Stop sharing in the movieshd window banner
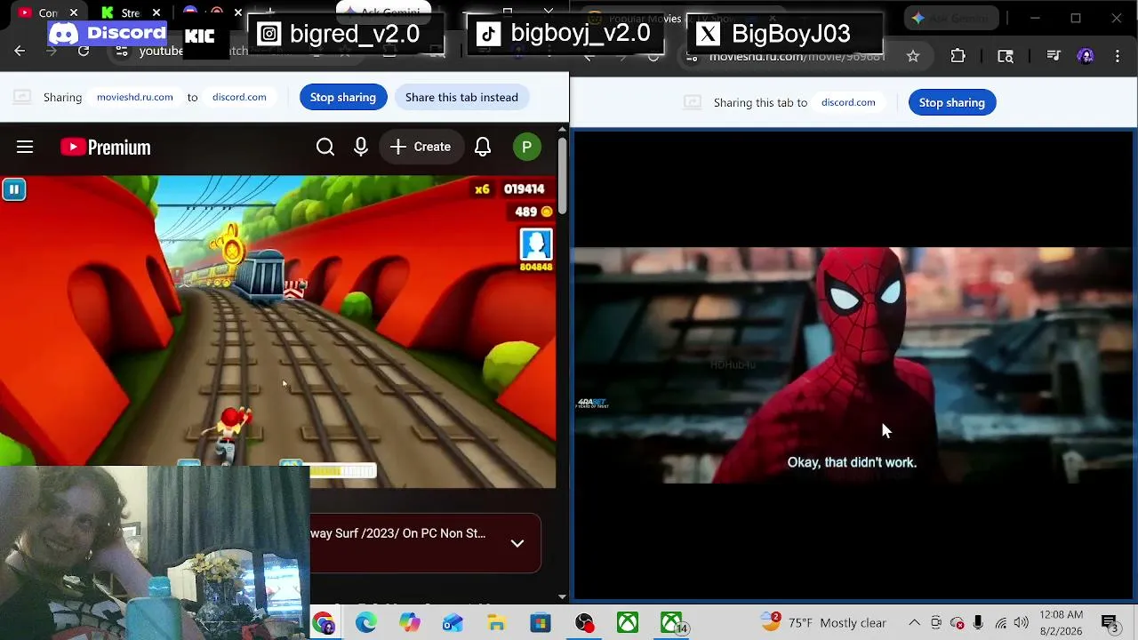Viewport: 1138px width, 640px height. pos(952,102)
